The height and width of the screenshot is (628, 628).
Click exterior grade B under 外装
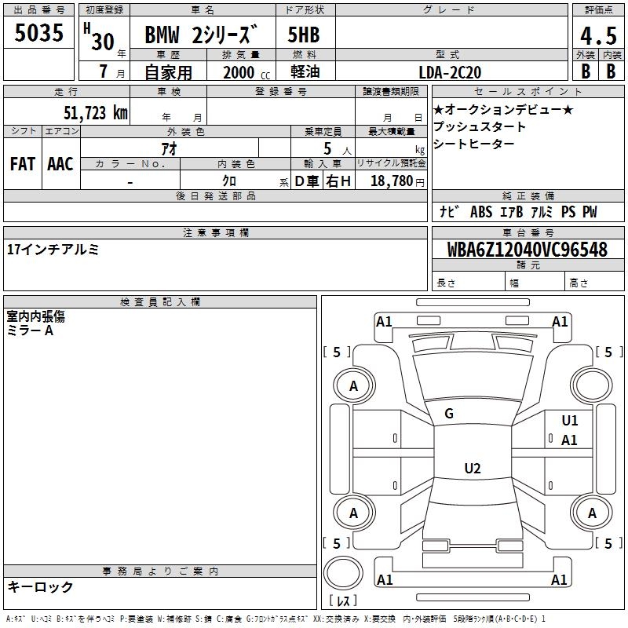pyautogui.click(x=586, y=71)
